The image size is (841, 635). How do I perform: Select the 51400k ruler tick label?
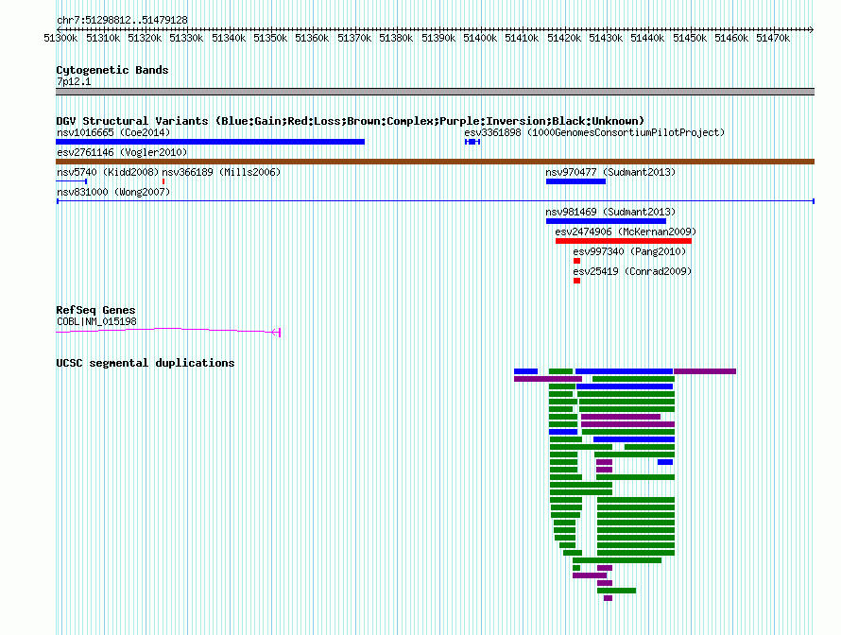point(480,38)
